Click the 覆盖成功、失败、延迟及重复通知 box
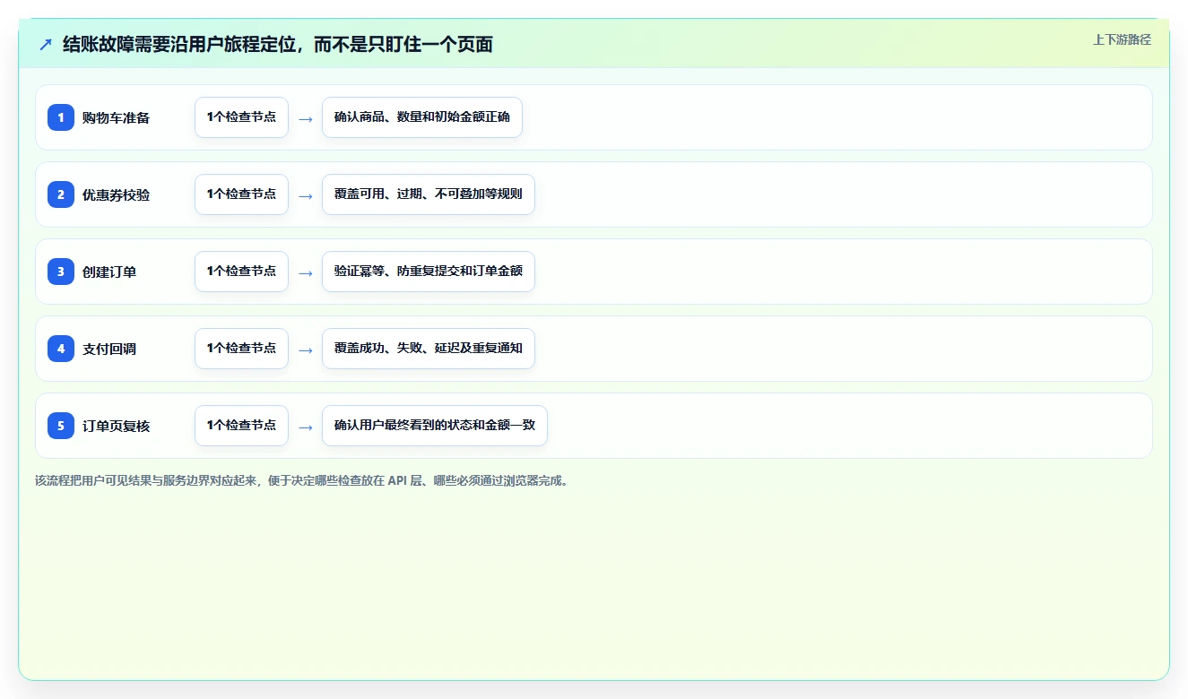1188x699 pixels. tap(429, 349)
